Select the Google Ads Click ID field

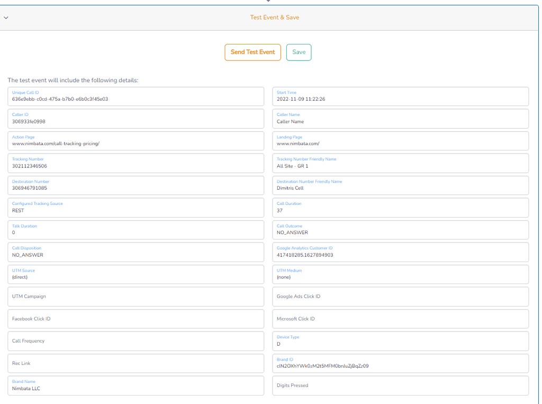(x=400, y=297)
